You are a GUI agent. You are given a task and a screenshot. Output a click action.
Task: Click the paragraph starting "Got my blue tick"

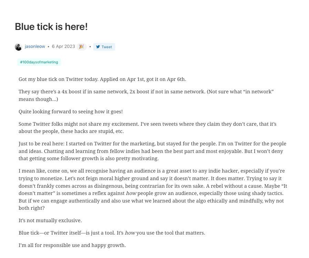[x=102, y=79]
